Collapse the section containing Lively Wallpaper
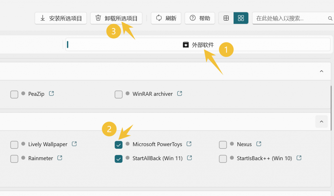This screenshot has height=196, width=334. click(x=321, y=122)
